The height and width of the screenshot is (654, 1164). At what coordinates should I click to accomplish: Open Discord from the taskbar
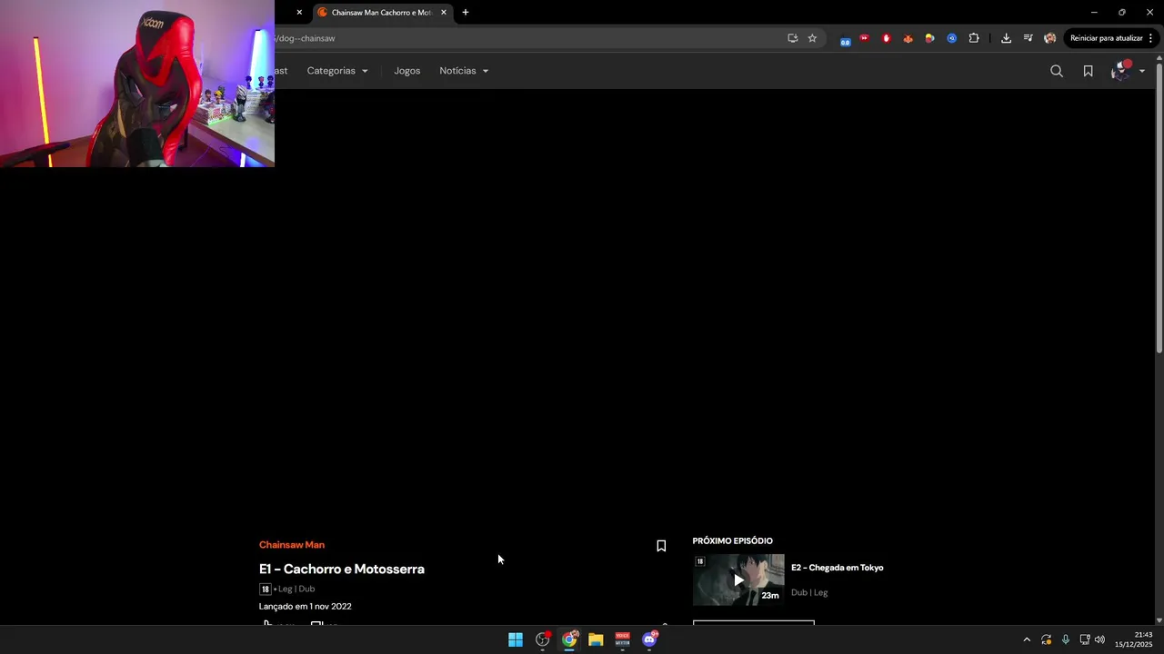649,639
